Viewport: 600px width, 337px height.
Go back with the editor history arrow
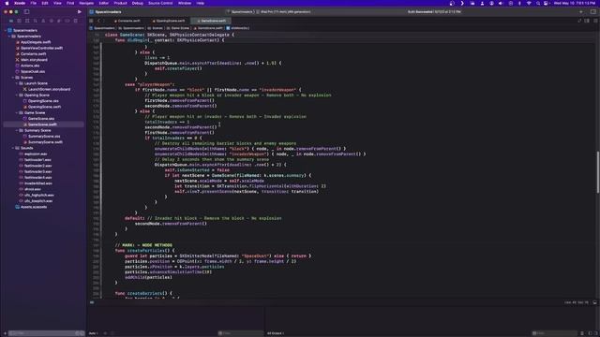[x=98, y=21]
